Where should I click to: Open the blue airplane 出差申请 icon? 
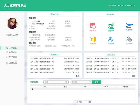(x=129, y=26)
